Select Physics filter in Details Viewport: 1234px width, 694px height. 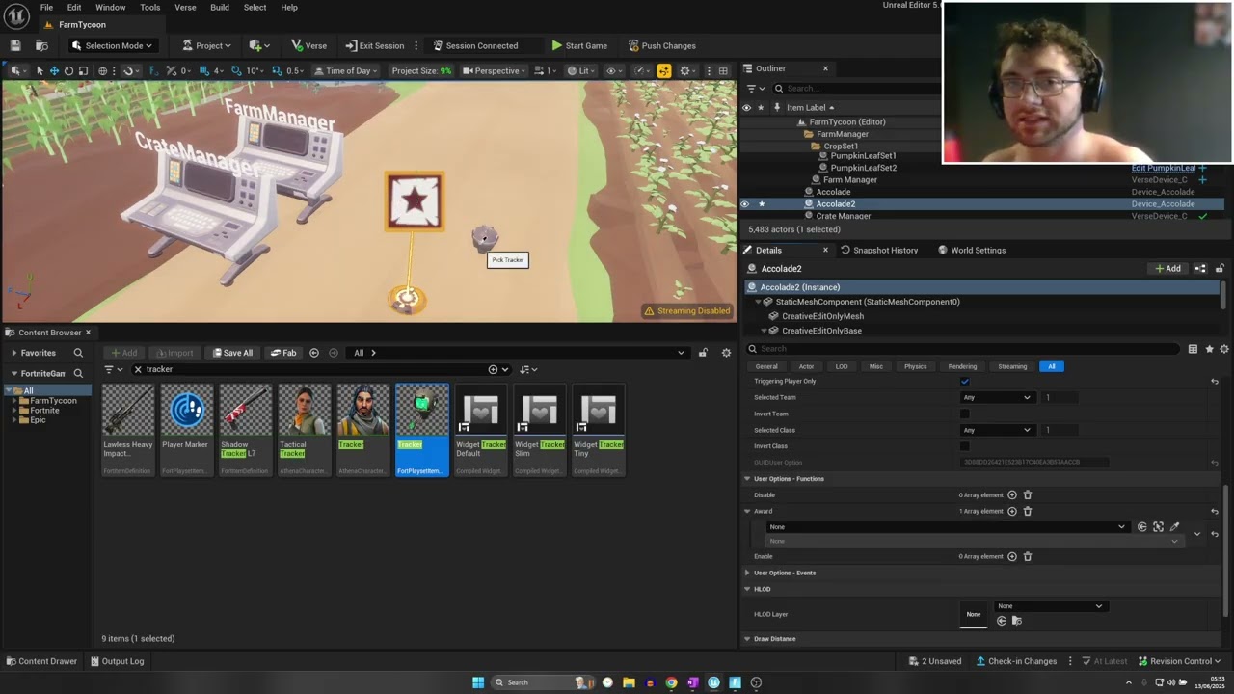[x=915, y=366]
